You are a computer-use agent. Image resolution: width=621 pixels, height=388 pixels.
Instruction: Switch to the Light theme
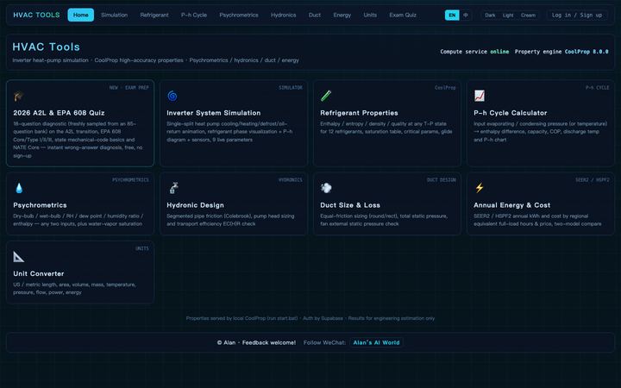click(x=508, y=15)
